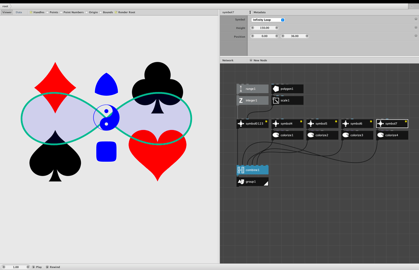
Task: Select the combine1 node label
Action: (x=253, y=170)
